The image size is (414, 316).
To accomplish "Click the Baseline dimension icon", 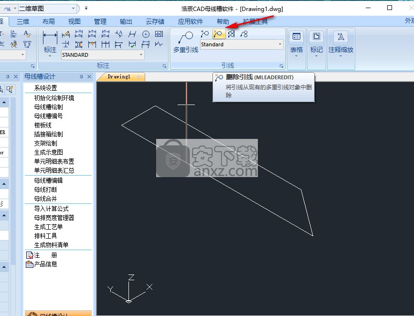I will (x=119, y=44).
